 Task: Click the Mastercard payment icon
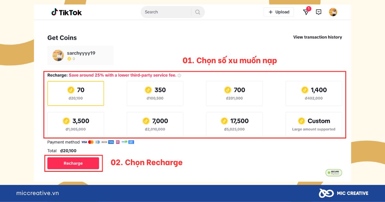(91, 142)
